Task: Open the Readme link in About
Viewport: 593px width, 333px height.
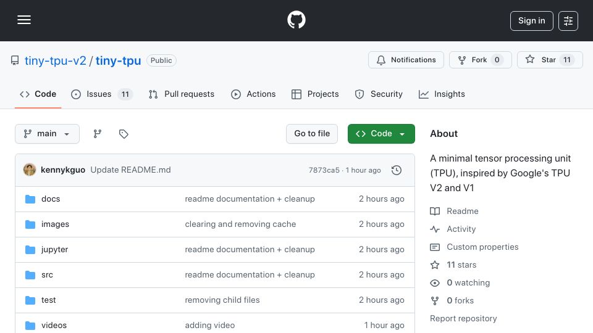Action: [x=463, y=211]
